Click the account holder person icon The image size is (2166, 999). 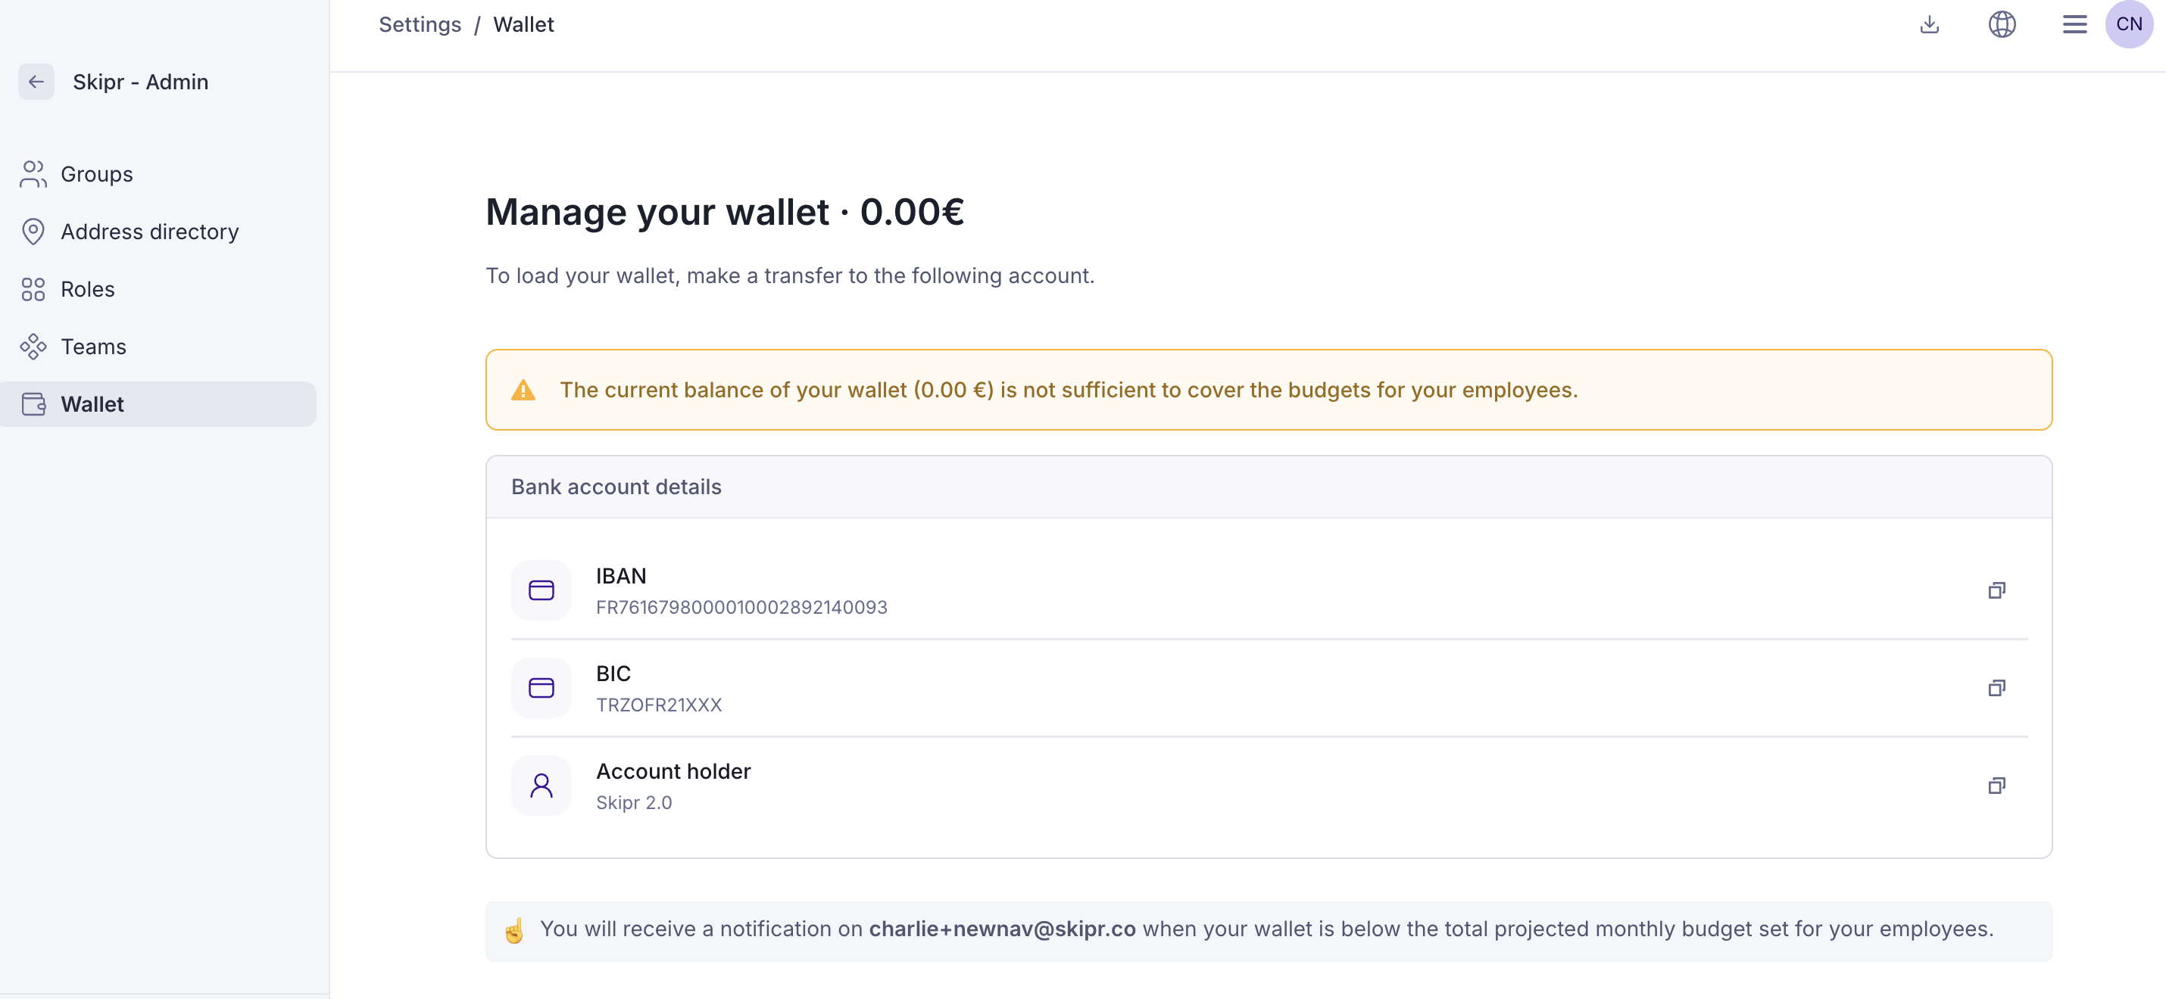541,786
